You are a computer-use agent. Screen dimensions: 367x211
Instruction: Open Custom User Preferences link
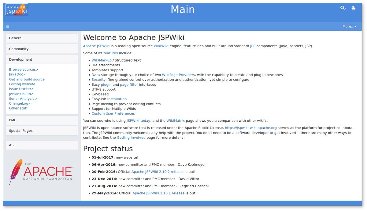113,113
